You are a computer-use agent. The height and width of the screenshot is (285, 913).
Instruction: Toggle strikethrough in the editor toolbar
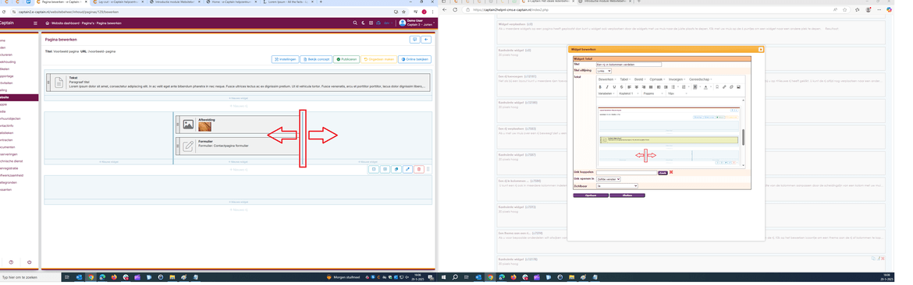[621, 87]
